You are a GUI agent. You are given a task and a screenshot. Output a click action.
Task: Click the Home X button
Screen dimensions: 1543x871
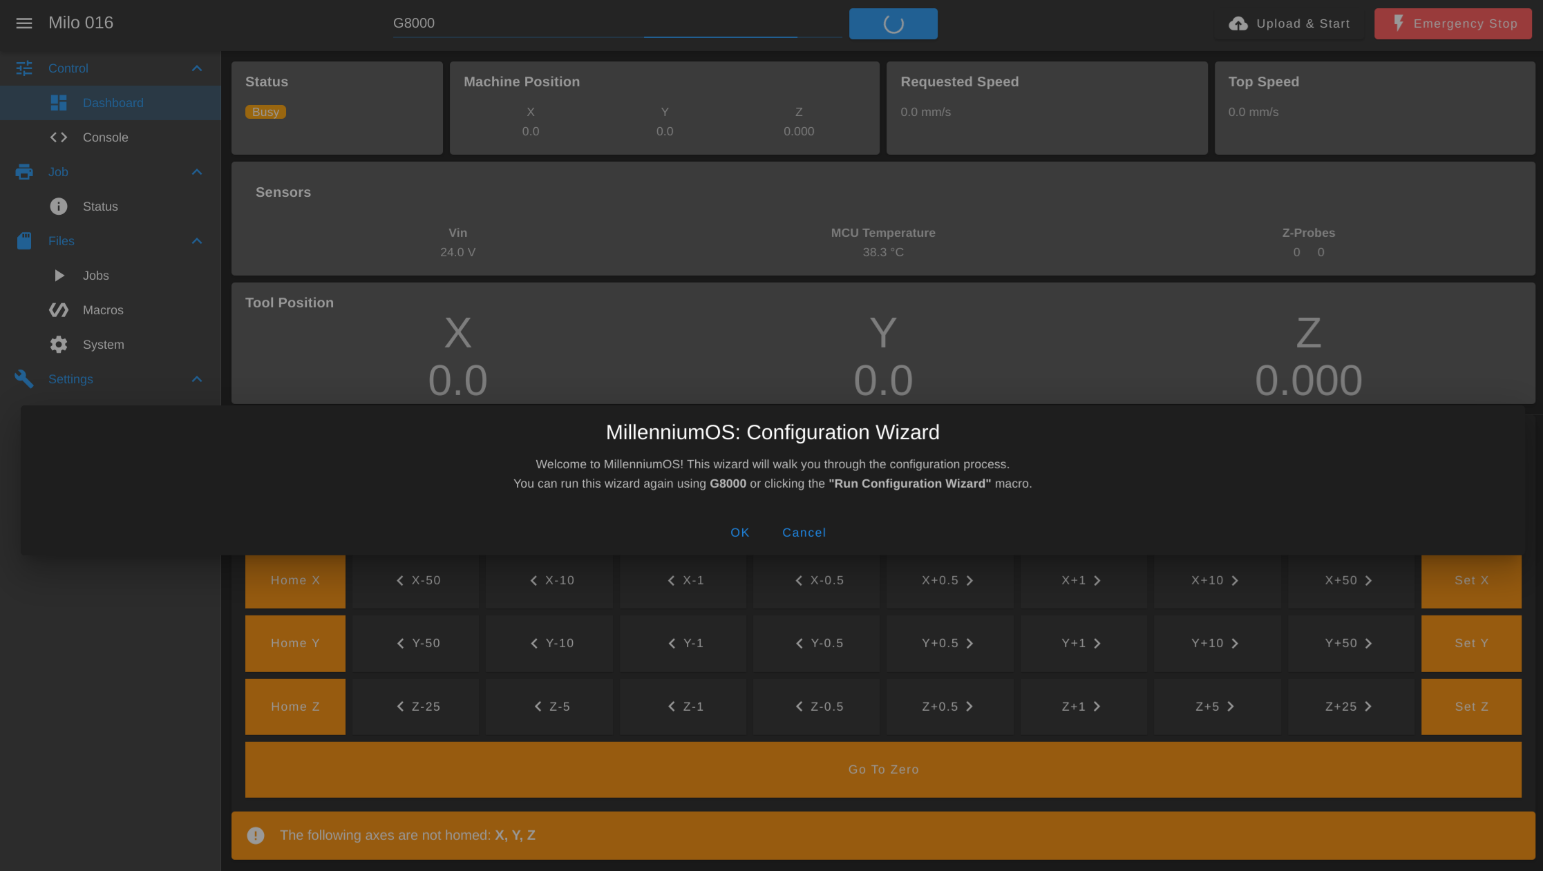coord(295,581)
